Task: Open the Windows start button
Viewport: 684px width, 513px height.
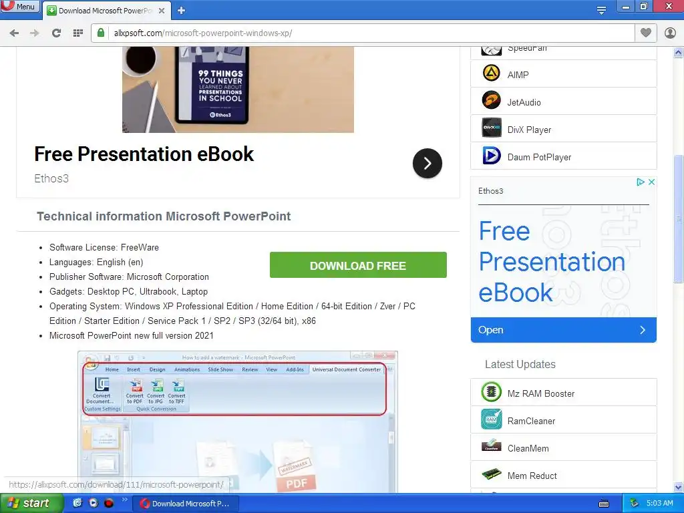Action: pyautogui.click(x=31, y=503)
